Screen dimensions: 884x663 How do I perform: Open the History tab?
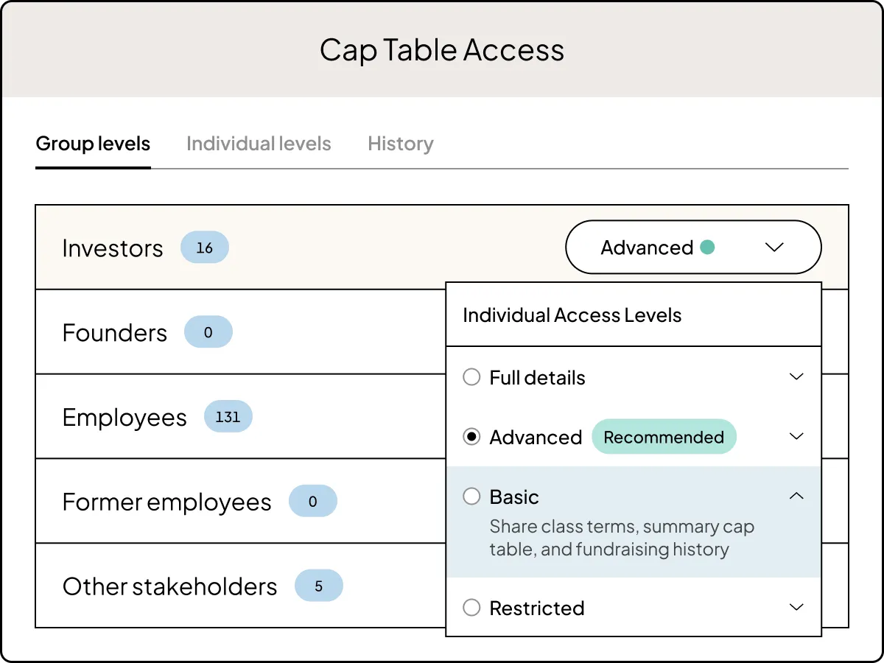coord(400,144)
